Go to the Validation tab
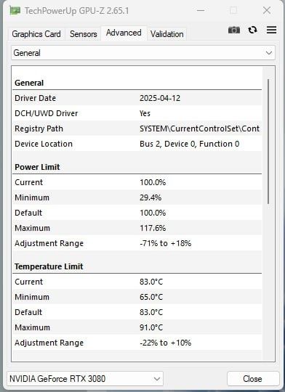Screen dimensions: 285x392 [x=167, y=34]
